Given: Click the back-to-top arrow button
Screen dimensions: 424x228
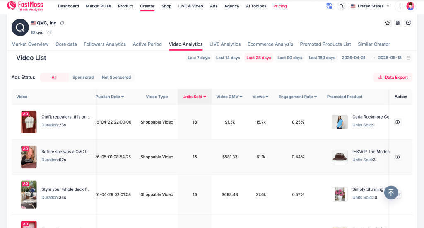Looking at the screenshot, I should click(391, 192).
